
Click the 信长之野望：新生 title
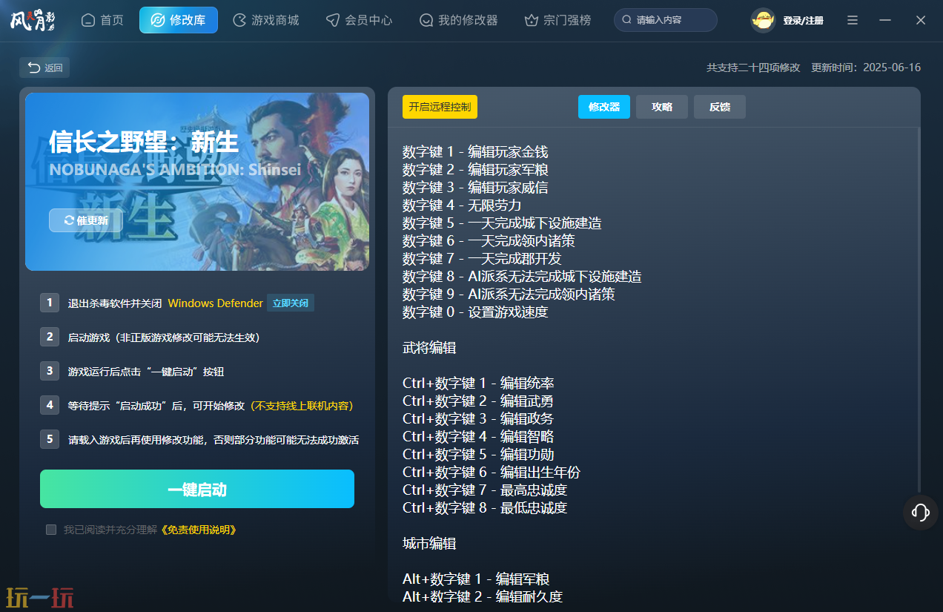[x=144, y=142]
